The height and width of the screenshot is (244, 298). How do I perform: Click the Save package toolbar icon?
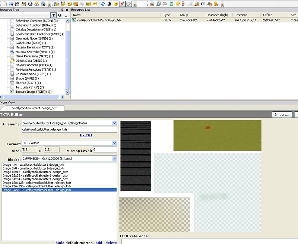click(x=17, y=4)
